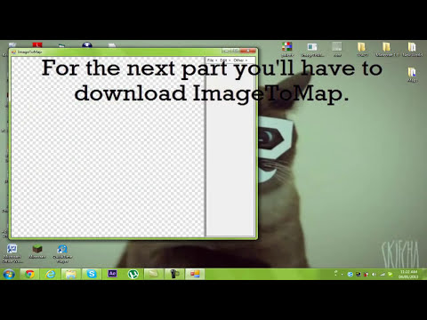Screen dimensions: 427x320
Task: Select the teal-and-white desktop icon next to the grid icon
Action: (x=312, y=49)
